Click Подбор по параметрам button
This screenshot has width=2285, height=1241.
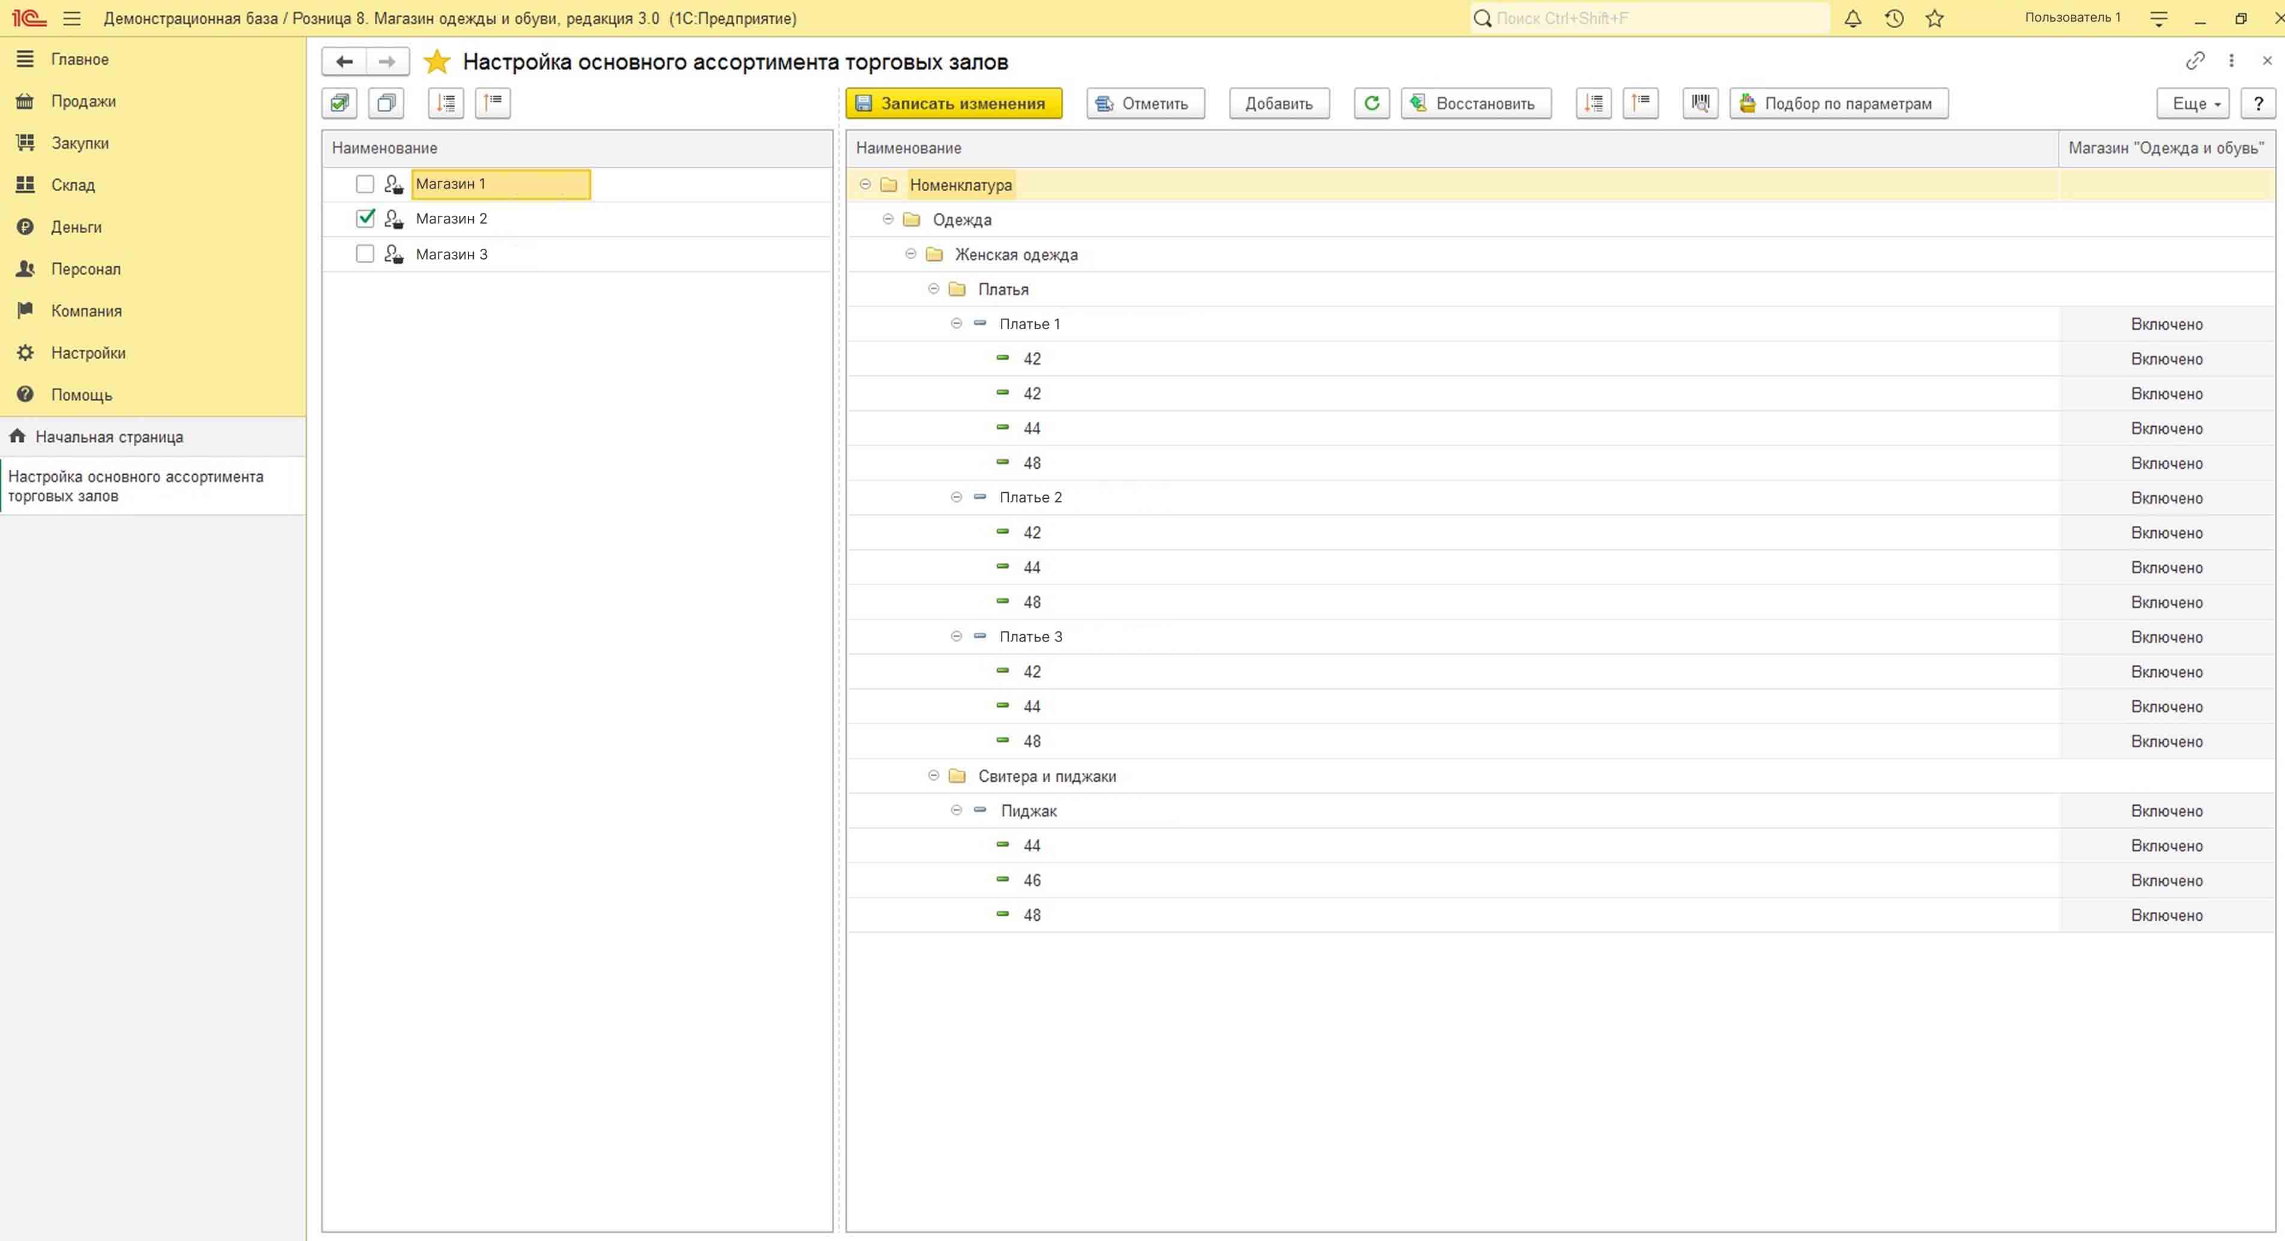[1839, 103]
